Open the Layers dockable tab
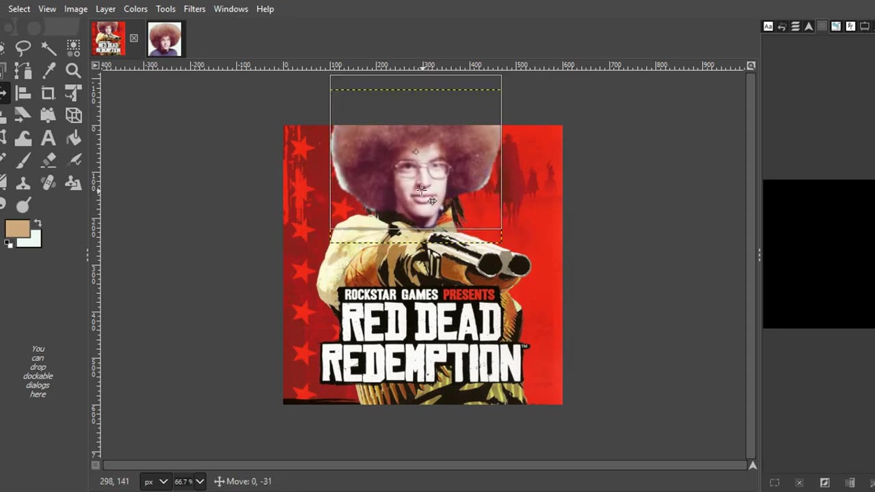Screen dimensions: 875x492 point(796,27)
